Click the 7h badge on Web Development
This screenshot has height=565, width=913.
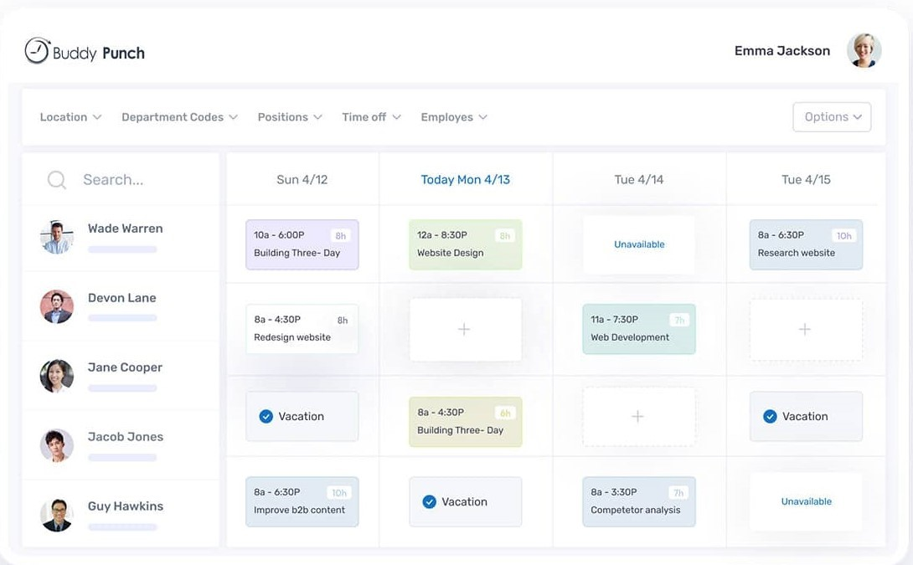click(x=679, y=320)
